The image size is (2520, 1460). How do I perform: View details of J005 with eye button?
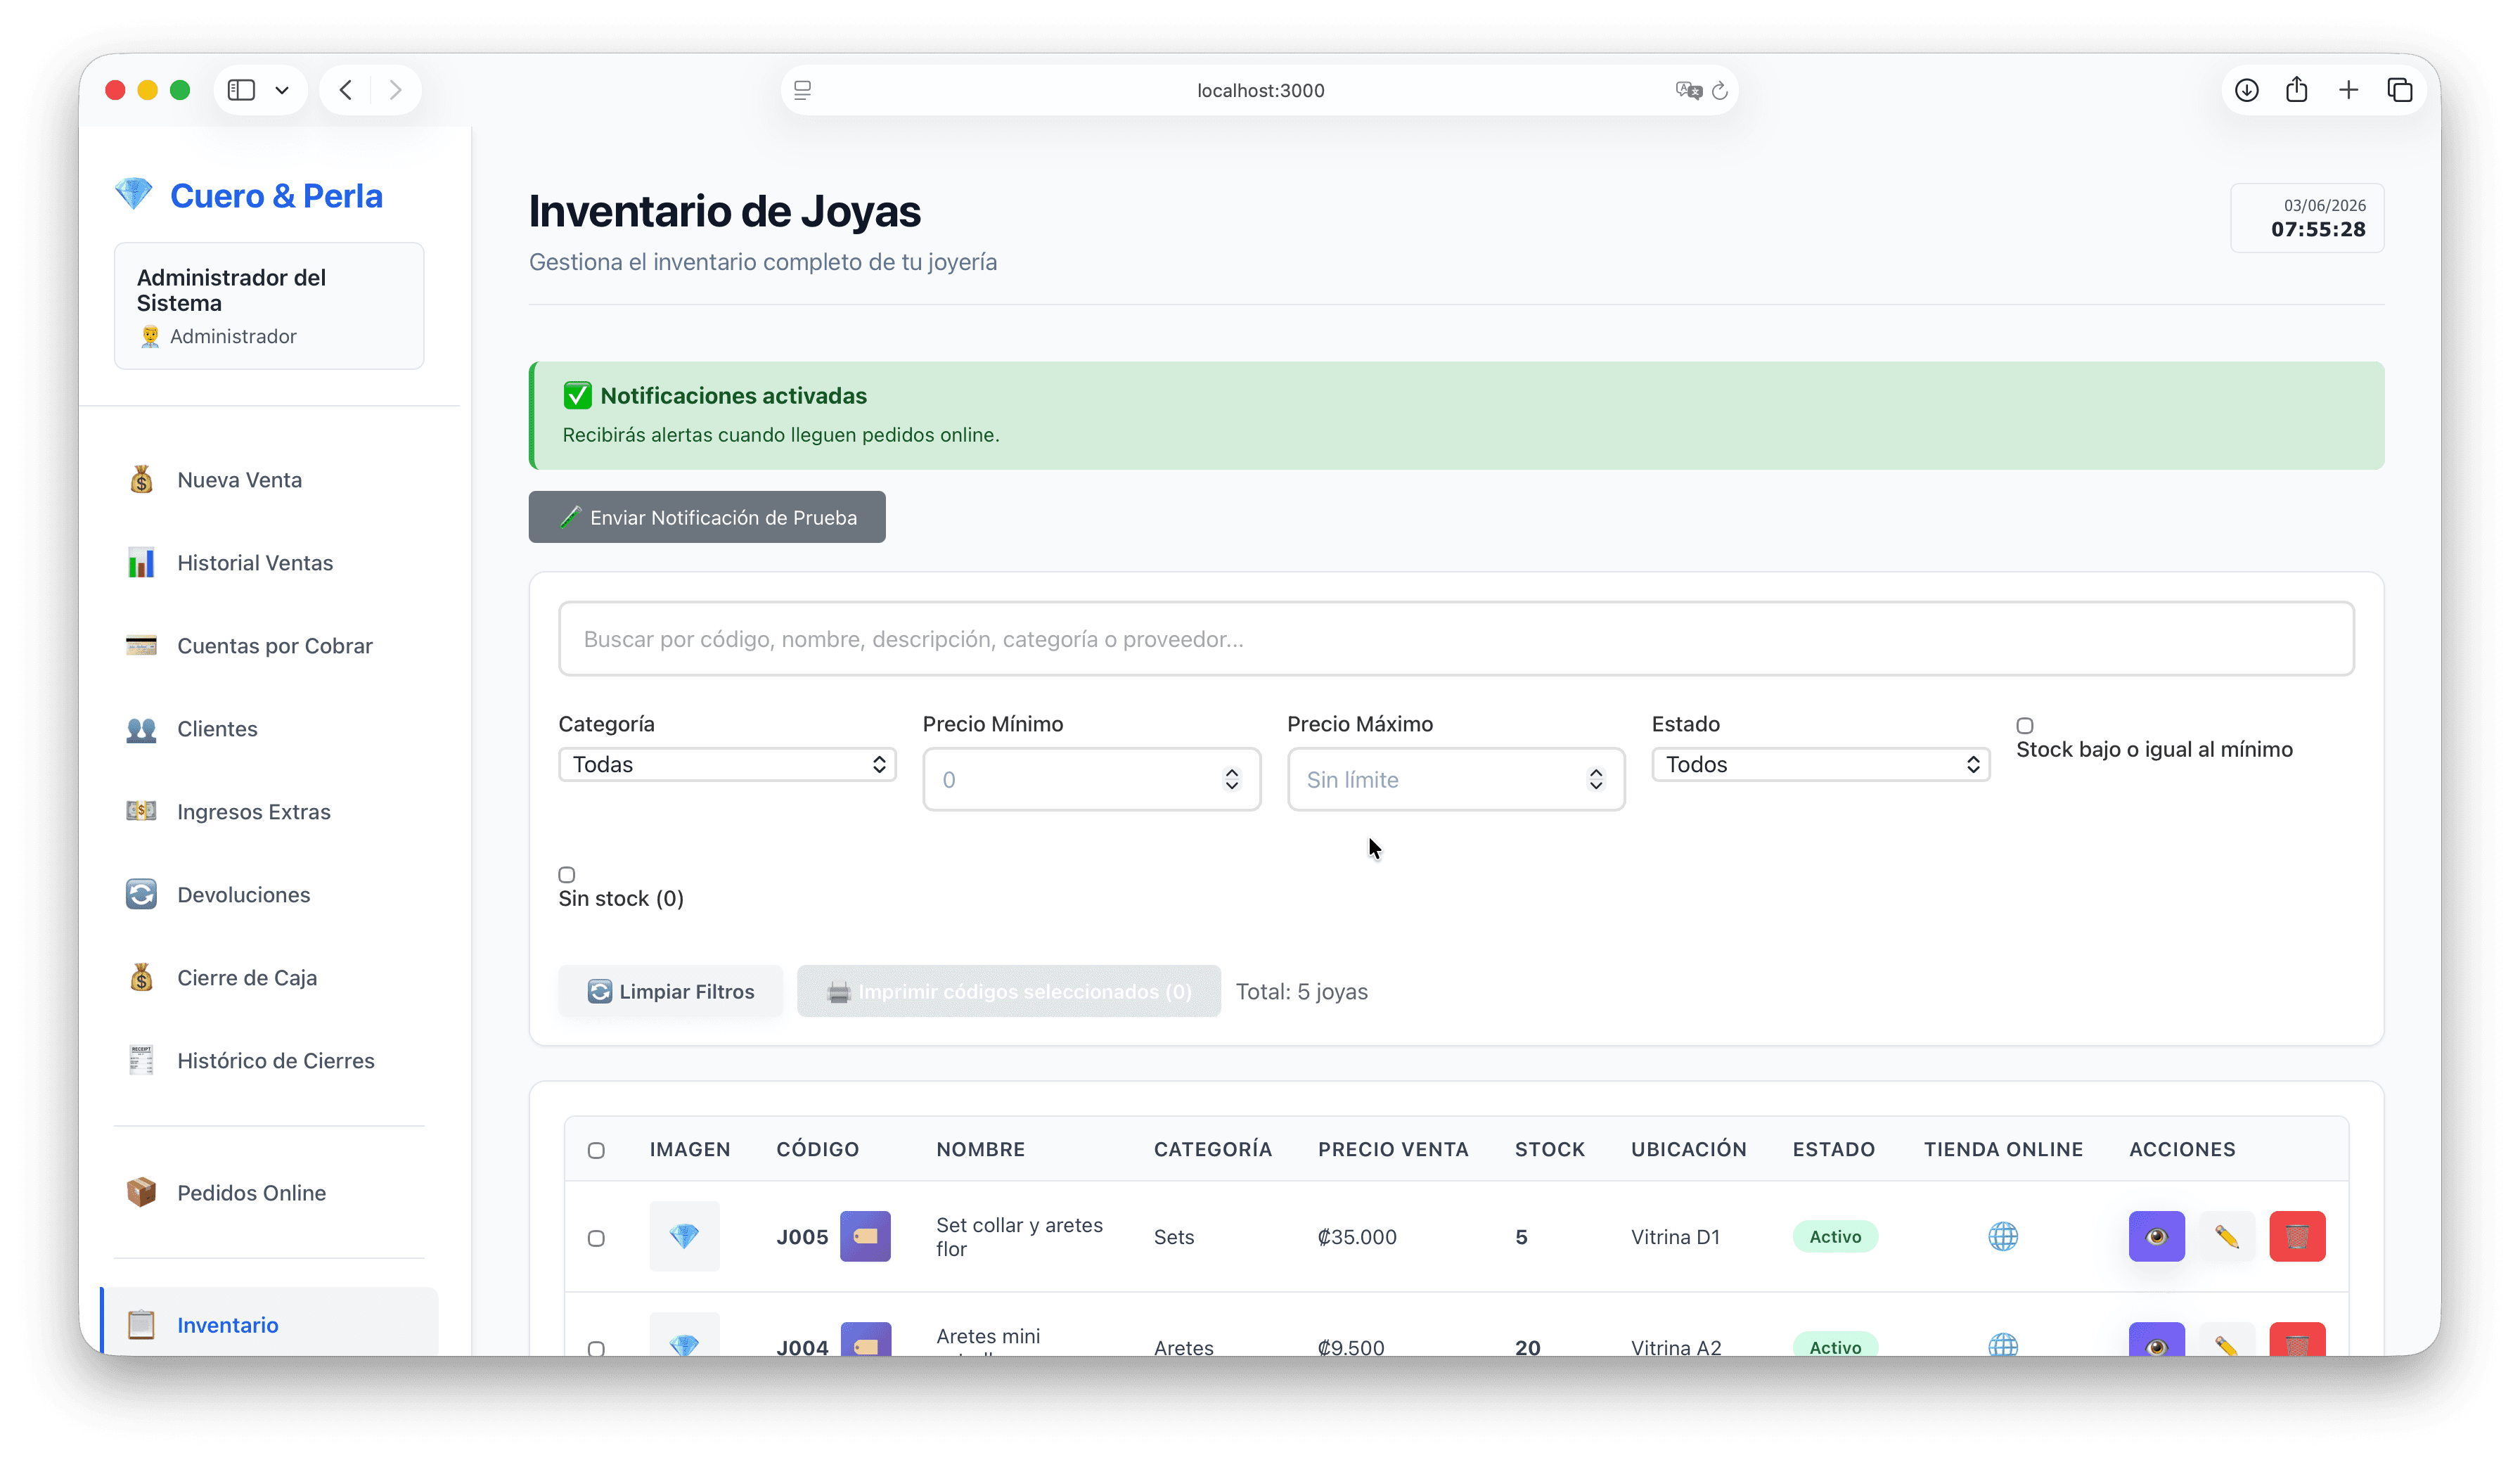click(x=2157, y=1237)
